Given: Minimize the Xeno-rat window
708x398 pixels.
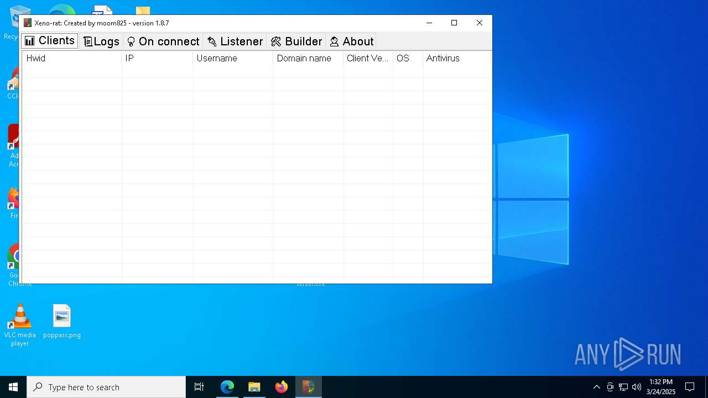Looking at the screenshot, I should click(x=429, y=23).
